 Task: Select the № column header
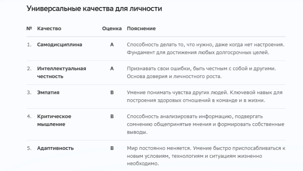pos(29,28)
